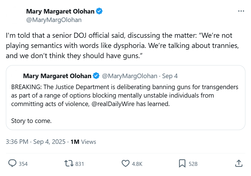Click the Sep 4 date in quoted post

[x=170, y=76]
